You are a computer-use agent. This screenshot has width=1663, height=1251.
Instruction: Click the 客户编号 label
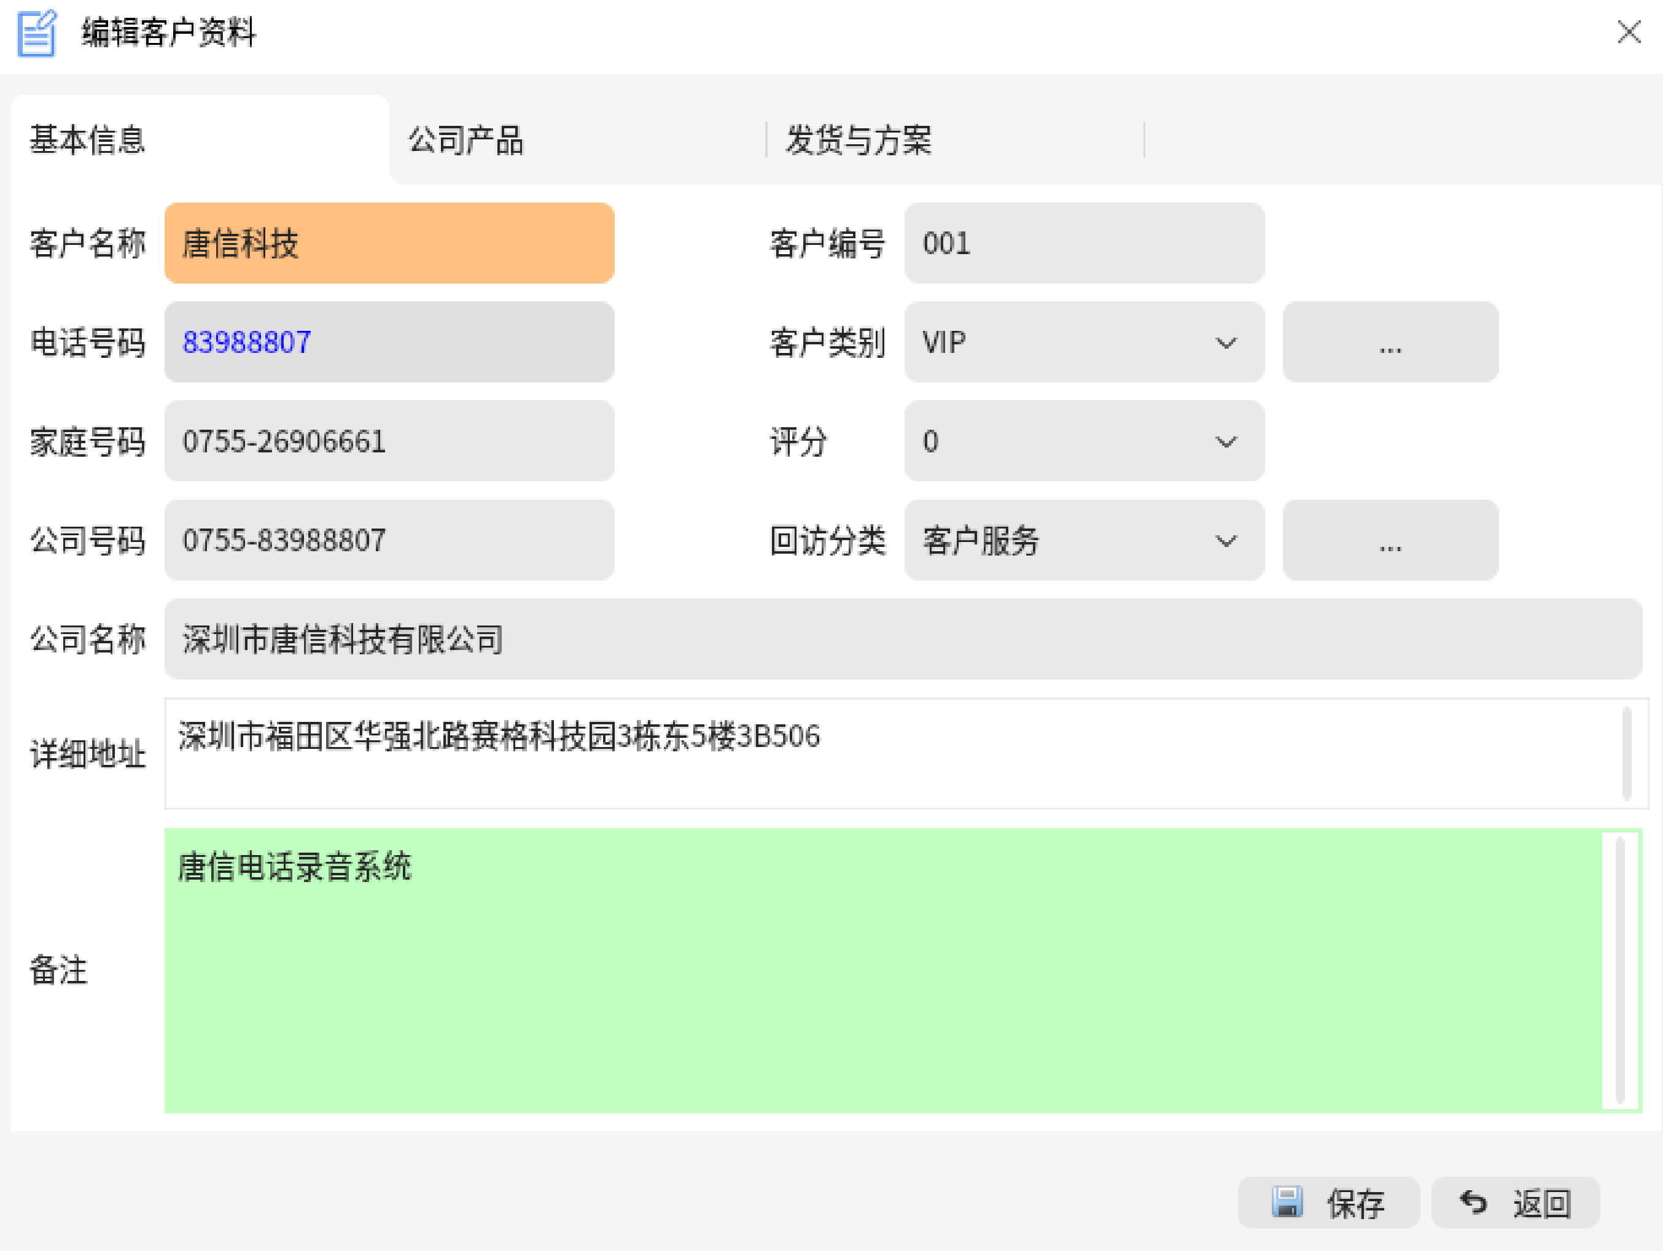828,244
